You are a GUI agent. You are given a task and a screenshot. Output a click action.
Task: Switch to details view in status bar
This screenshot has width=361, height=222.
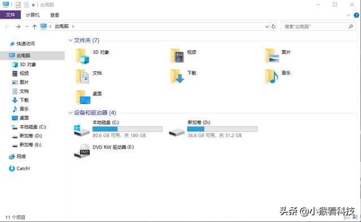[x=347, y=217]
